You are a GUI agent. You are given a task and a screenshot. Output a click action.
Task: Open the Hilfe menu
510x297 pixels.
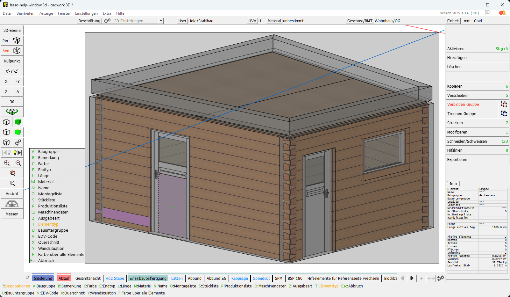click(x=120, y=13)
